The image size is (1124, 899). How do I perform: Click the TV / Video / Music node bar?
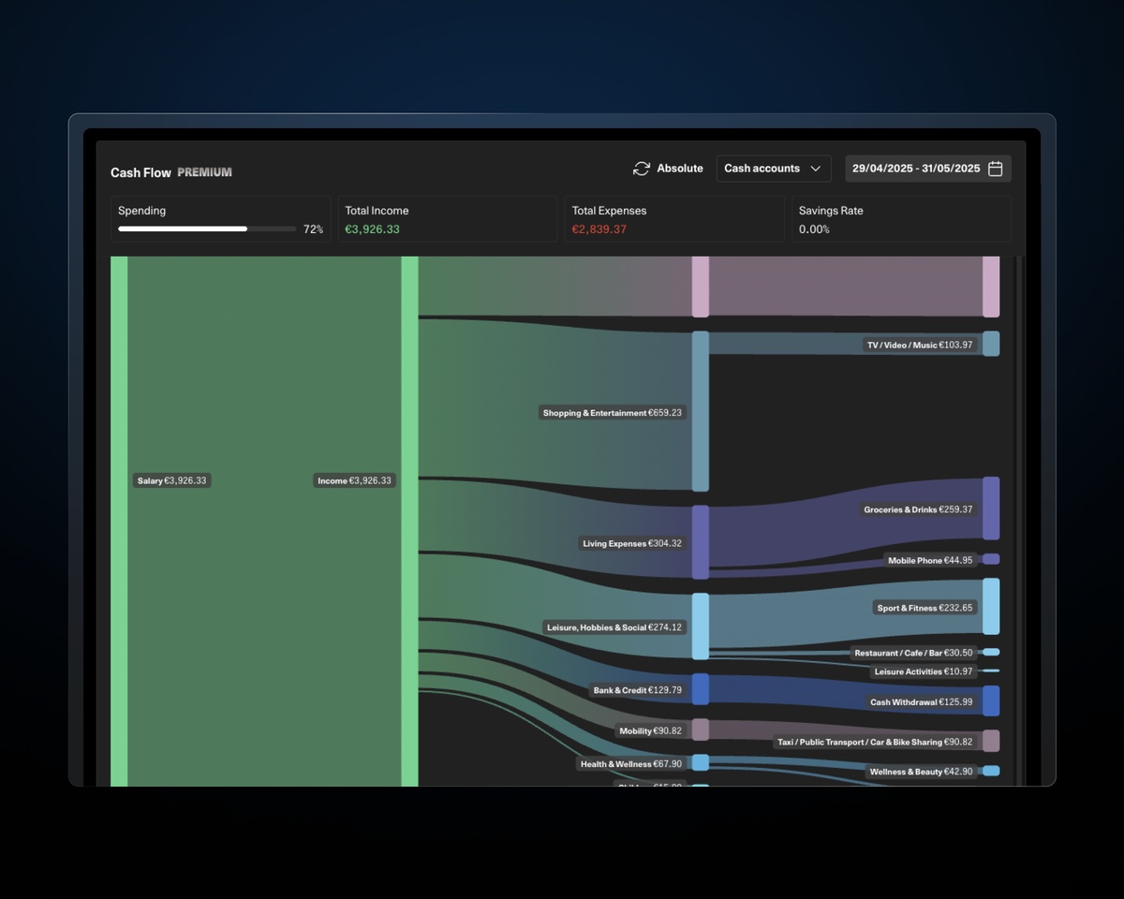click(991, 344)
